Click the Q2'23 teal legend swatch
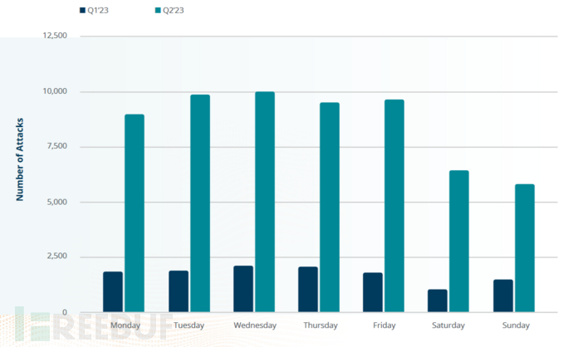The width and height of the screenshot is (573, 347). coord(159,11)
